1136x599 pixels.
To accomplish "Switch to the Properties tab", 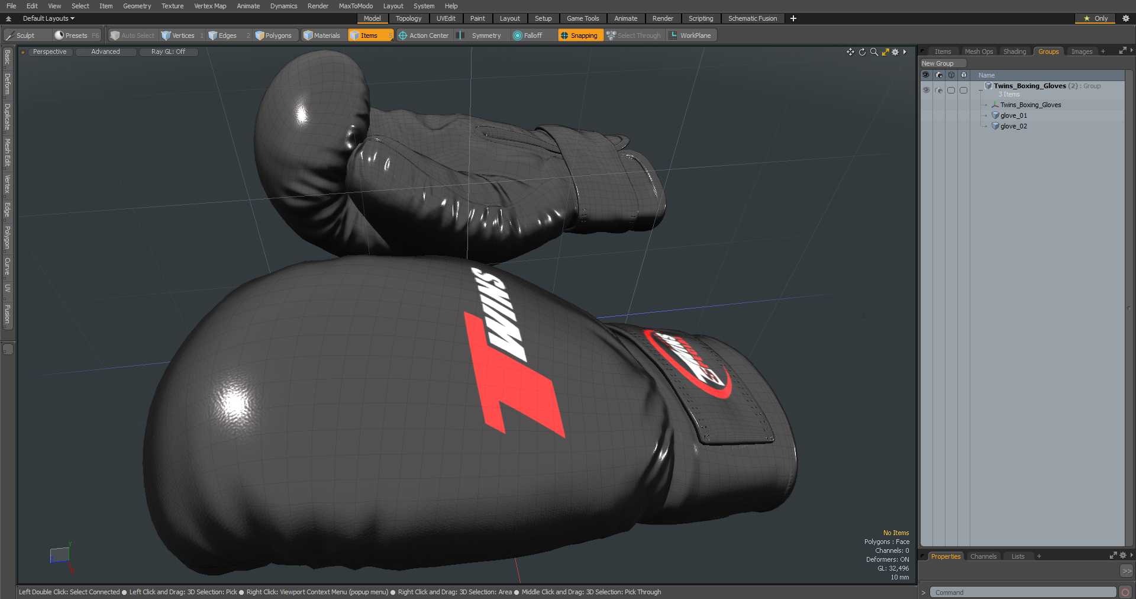I will pos(945,556).
